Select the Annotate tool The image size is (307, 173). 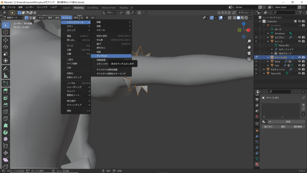click(6, 69)
